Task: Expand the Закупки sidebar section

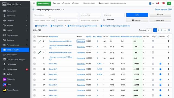Action: 15,25
